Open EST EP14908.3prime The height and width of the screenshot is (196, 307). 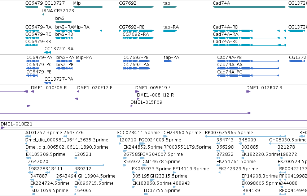(260, 176)
